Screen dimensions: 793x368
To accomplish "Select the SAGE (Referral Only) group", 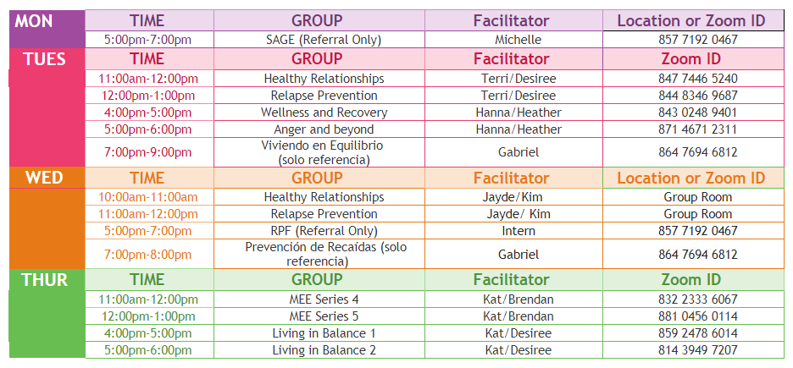I will coord(324,40).
